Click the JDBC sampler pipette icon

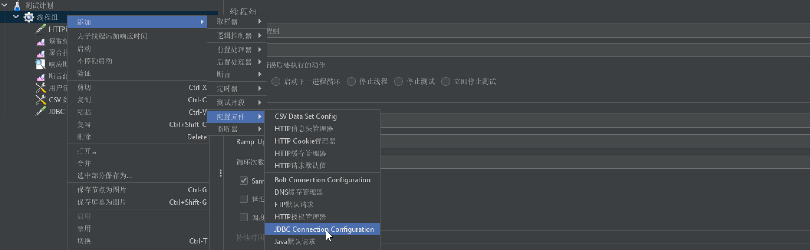[40, 111]
